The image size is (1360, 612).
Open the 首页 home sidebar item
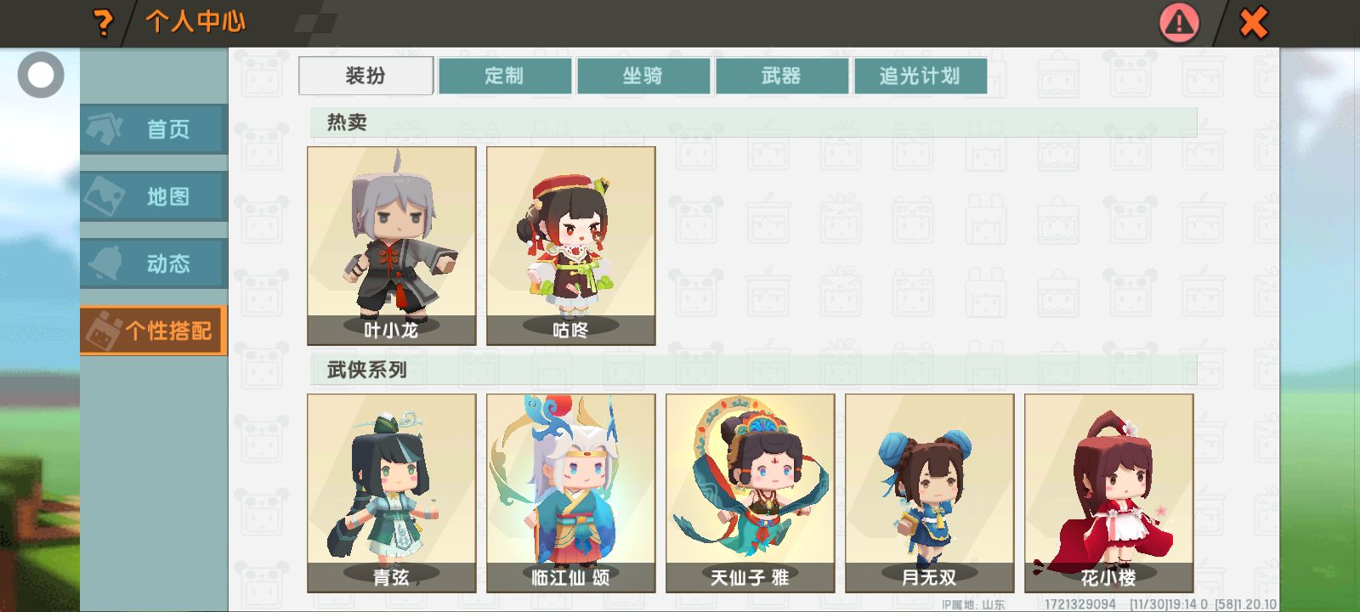click(154, 129)
